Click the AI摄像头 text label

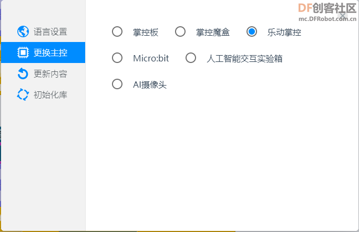pos(150,85)
